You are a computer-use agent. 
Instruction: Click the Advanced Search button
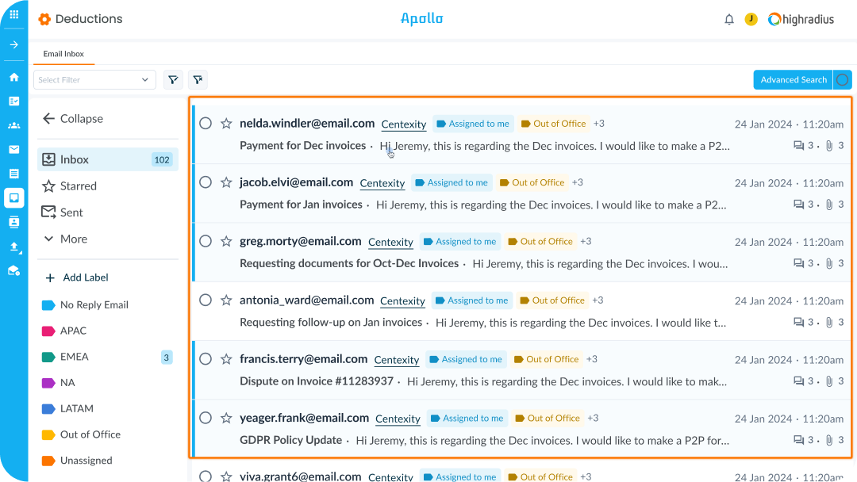click(792, 79)
